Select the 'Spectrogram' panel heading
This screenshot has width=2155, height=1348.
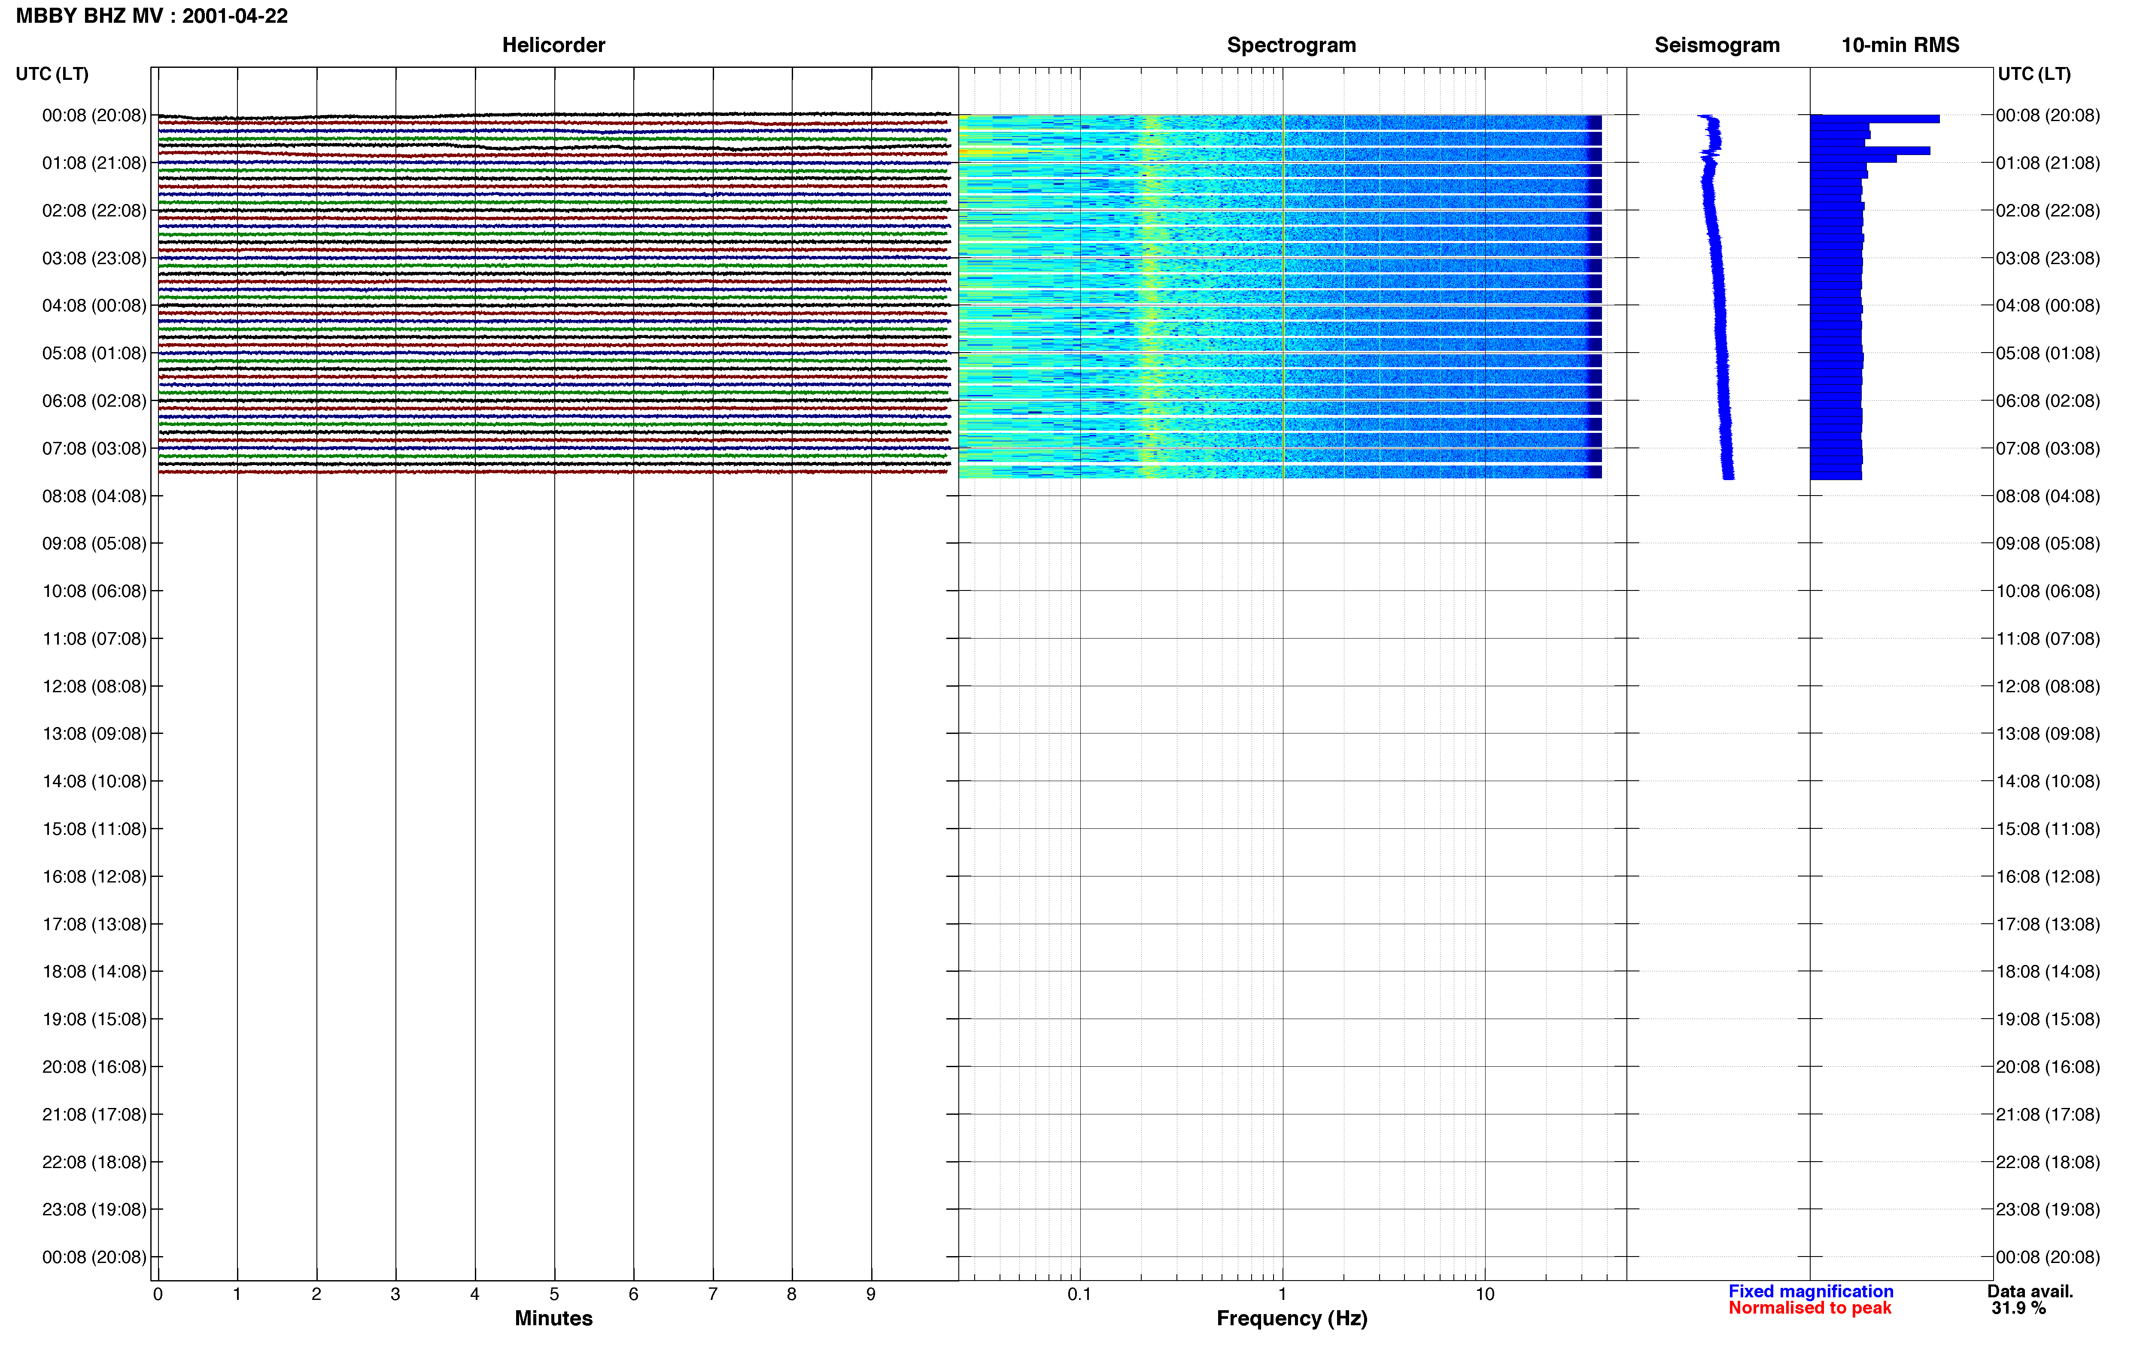pyautogui.click(x=1292, y=45)
